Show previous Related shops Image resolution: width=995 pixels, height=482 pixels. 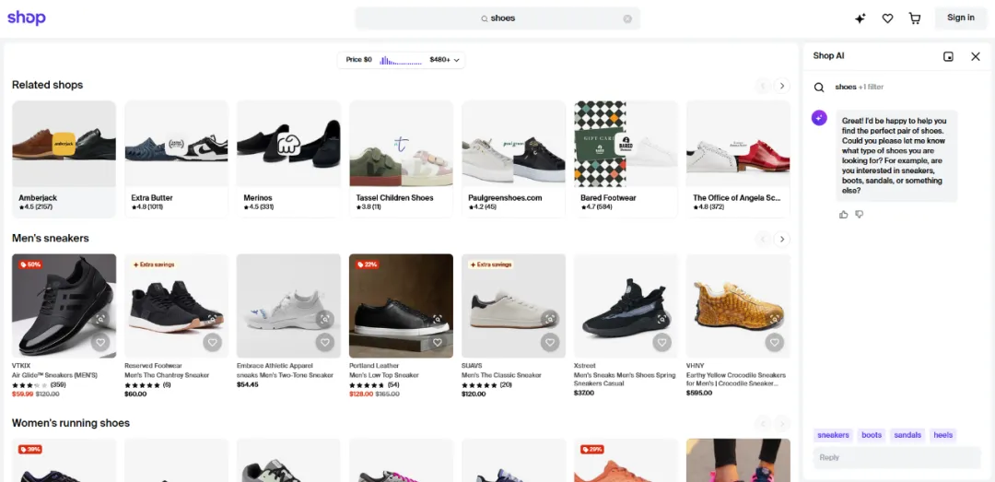[763, 85]
